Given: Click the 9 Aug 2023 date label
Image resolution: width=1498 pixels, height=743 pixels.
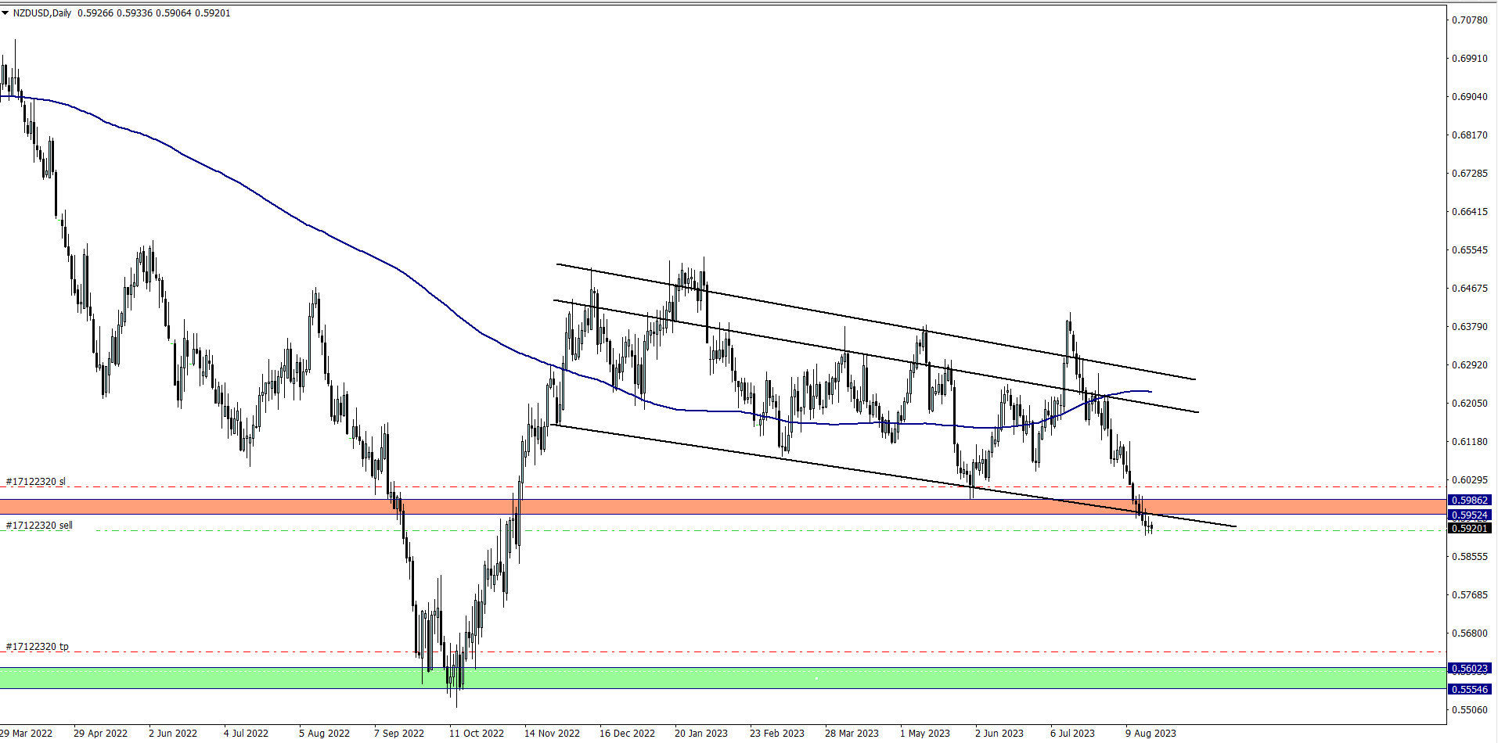Looking at the screenshot, I should [1151, 733].
